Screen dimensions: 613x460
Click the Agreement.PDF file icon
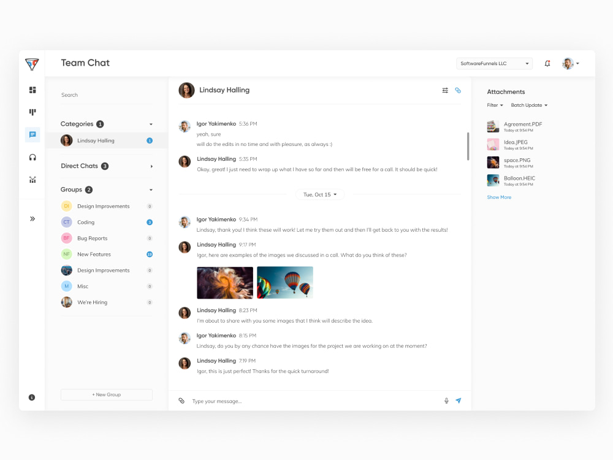(493, 126)
